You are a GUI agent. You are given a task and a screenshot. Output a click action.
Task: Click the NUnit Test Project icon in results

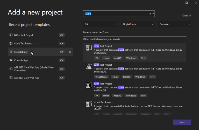click(89, 104)
